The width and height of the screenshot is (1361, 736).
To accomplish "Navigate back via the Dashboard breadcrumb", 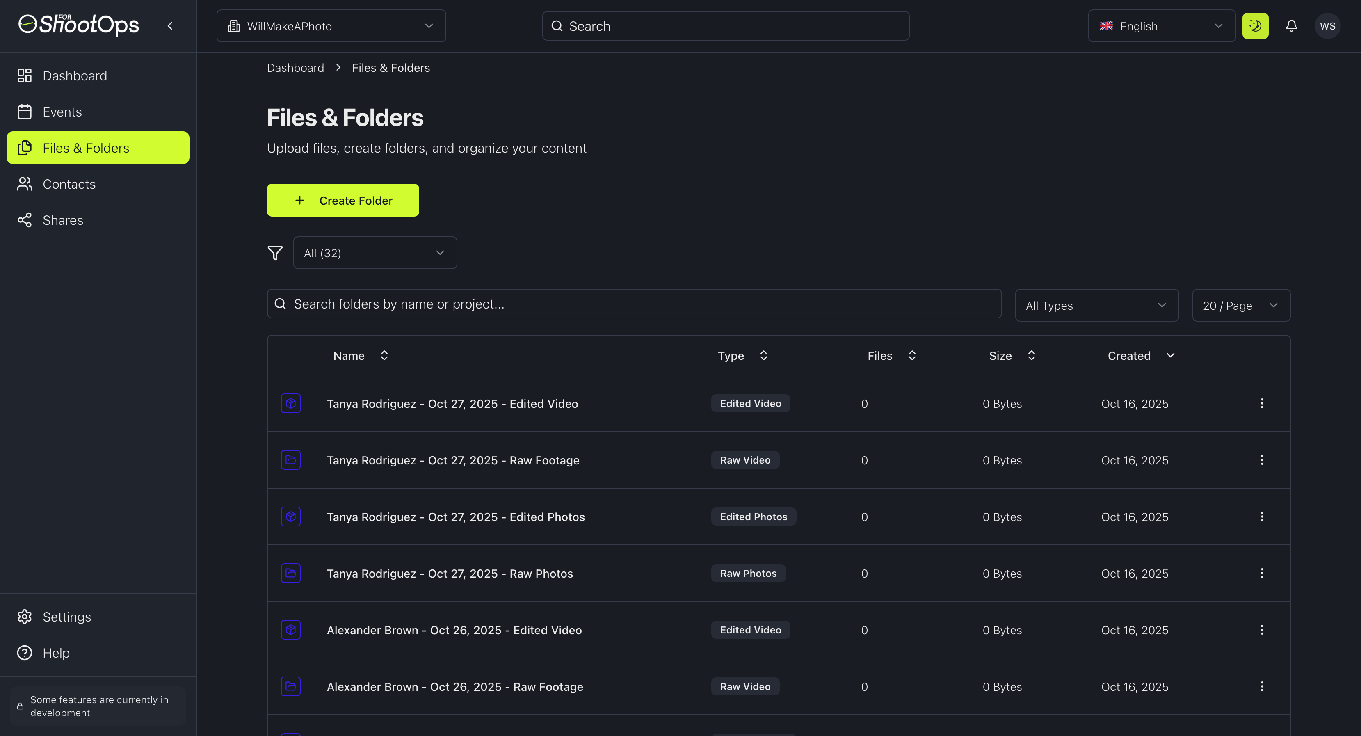I will pyautogui.click(x=295, y=68).
